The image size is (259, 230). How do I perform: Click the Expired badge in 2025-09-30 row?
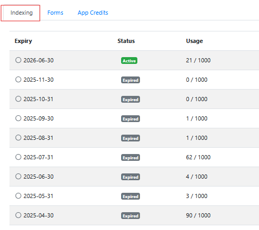point(131,119)
